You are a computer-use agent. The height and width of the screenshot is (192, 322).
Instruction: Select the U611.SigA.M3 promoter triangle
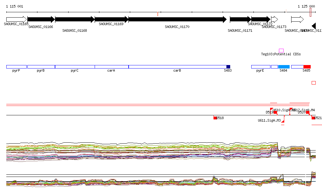283,121
